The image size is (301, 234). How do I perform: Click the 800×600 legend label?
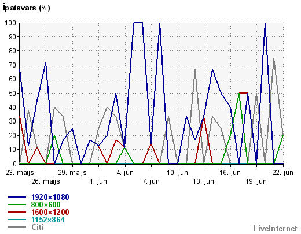(46, 205)
